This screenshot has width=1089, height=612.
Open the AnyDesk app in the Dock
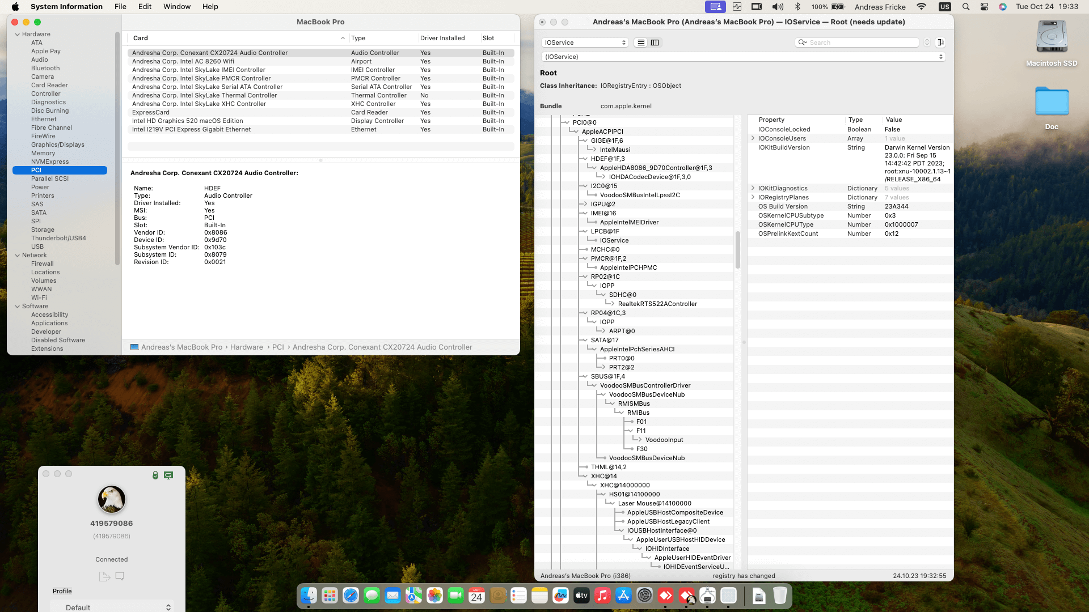(x=665, y=596)
